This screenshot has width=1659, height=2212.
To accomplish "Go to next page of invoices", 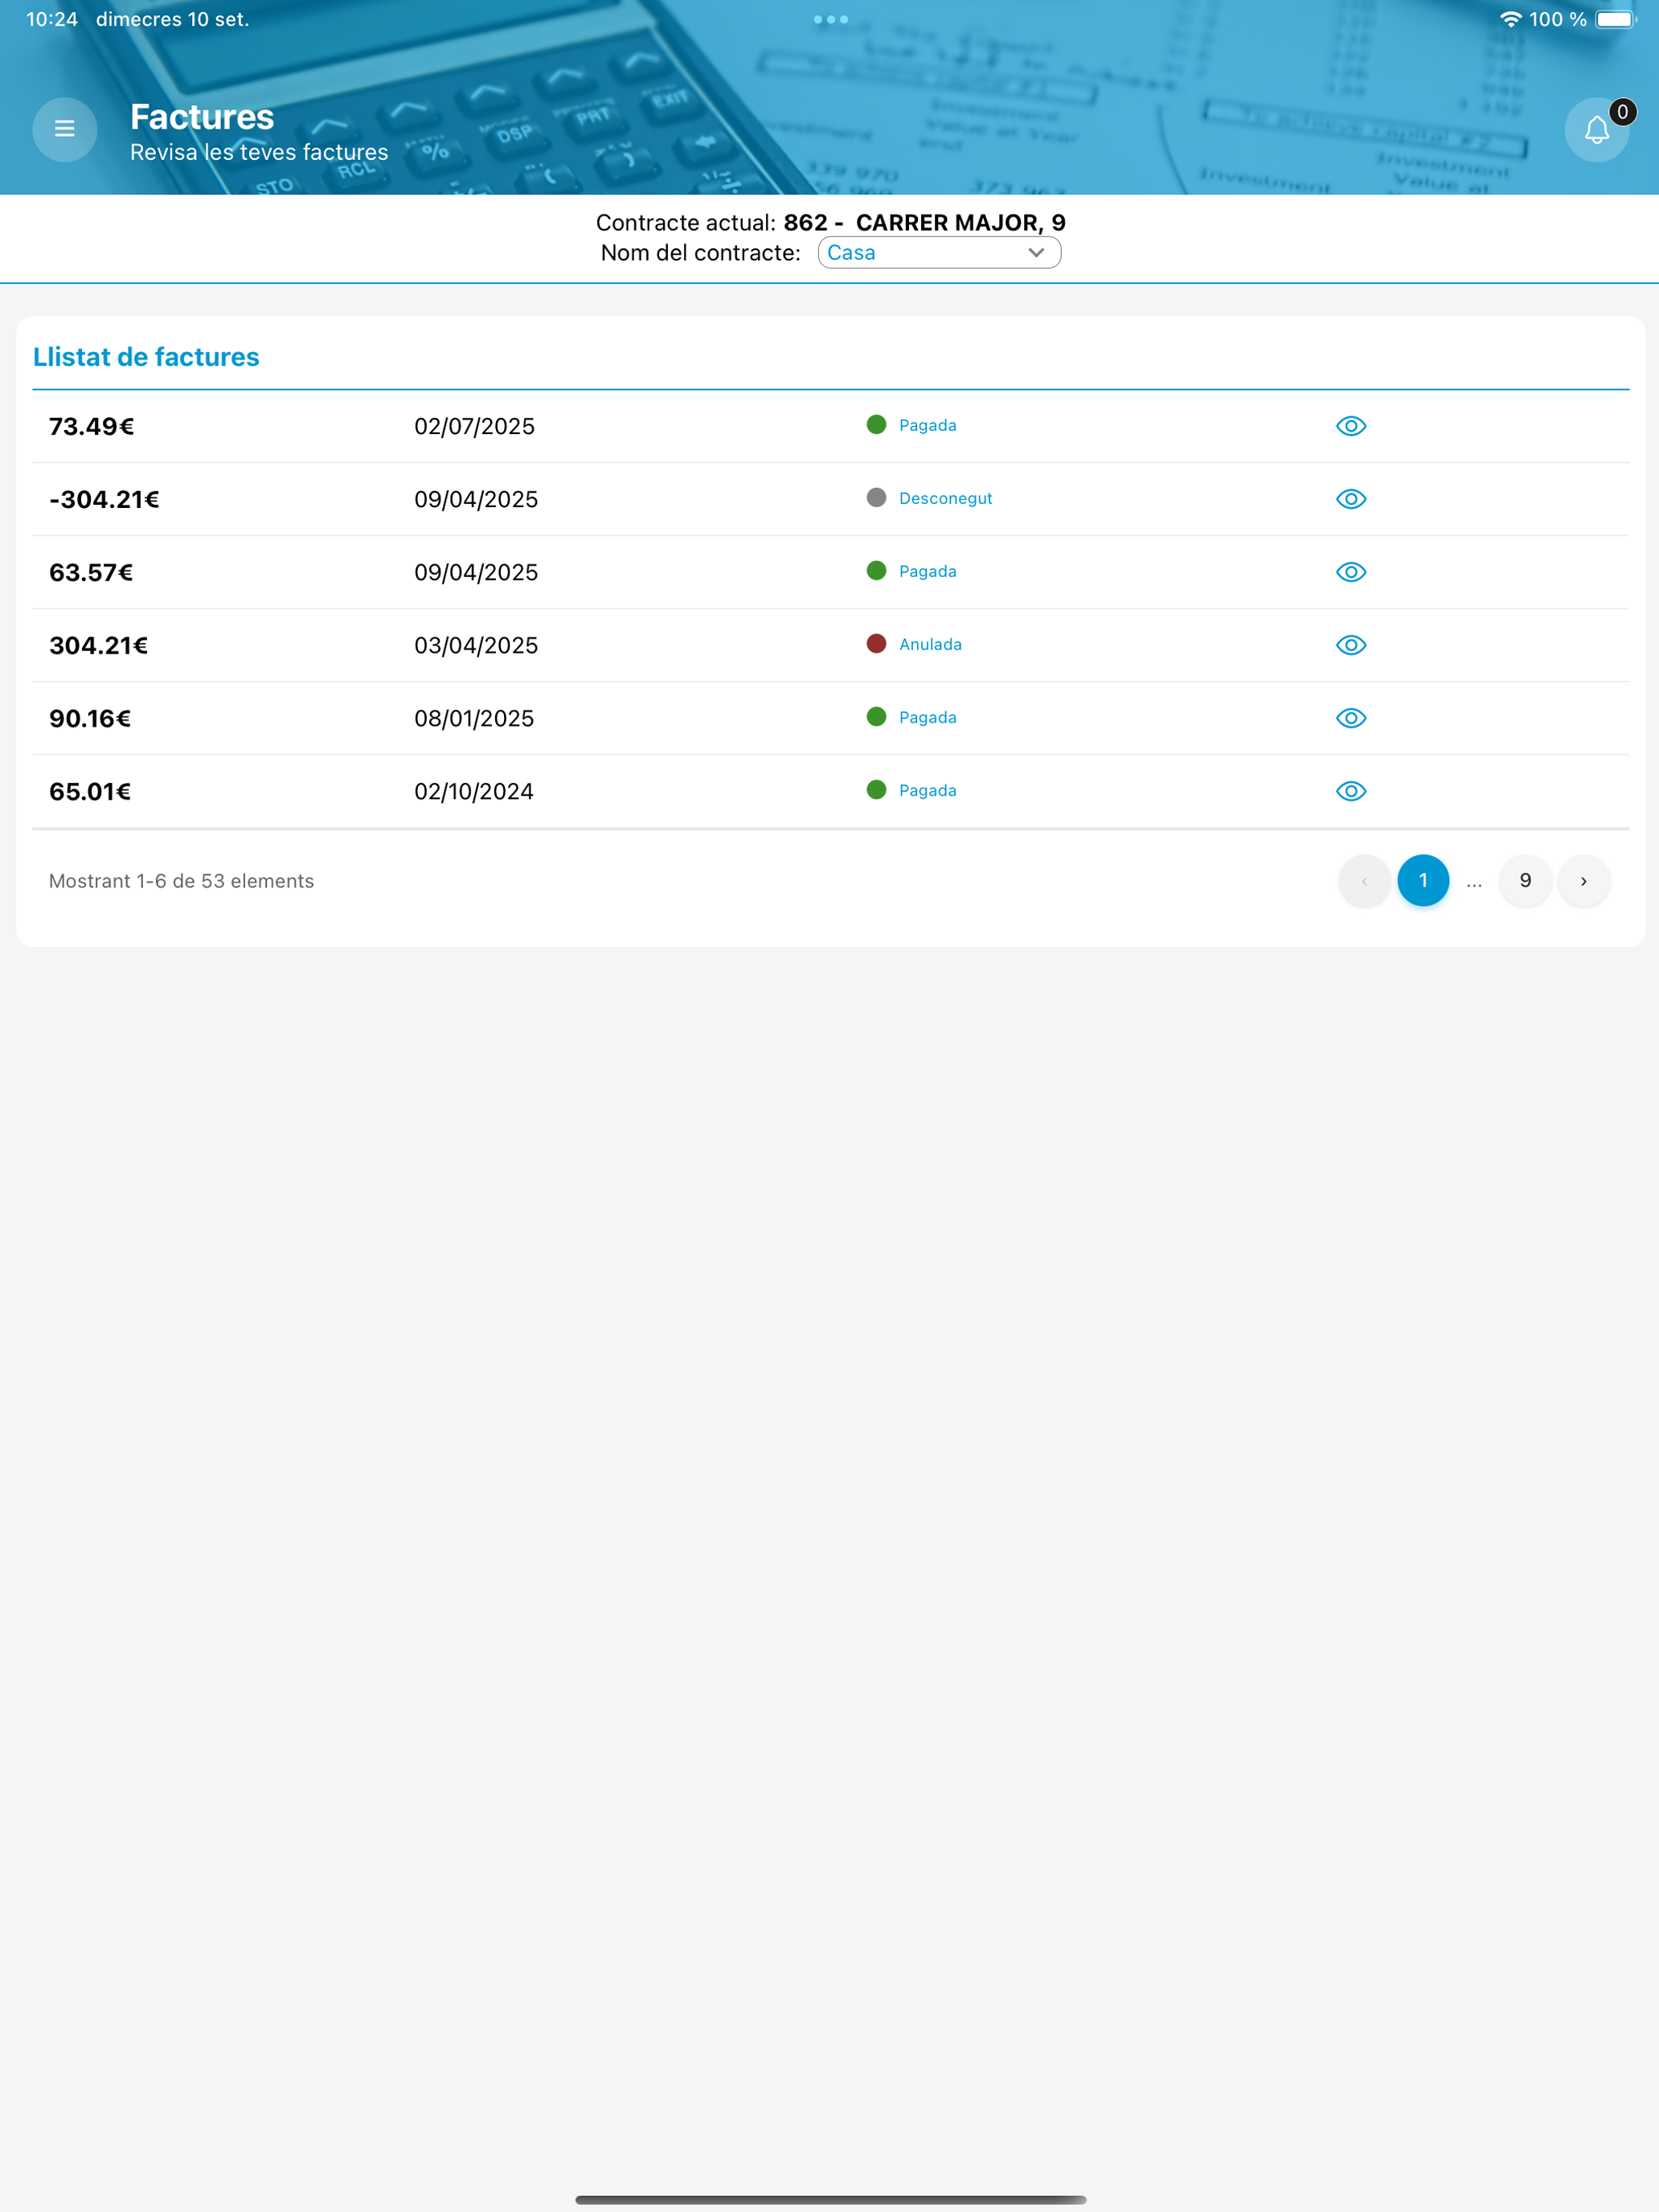I will [1583, 881].
